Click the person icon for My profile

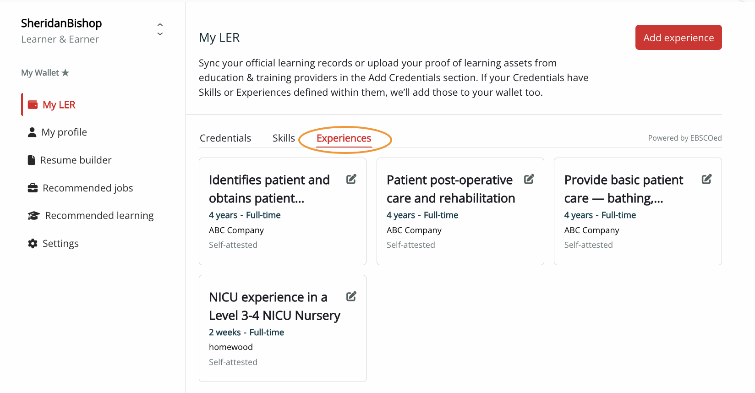coord(32,132)
